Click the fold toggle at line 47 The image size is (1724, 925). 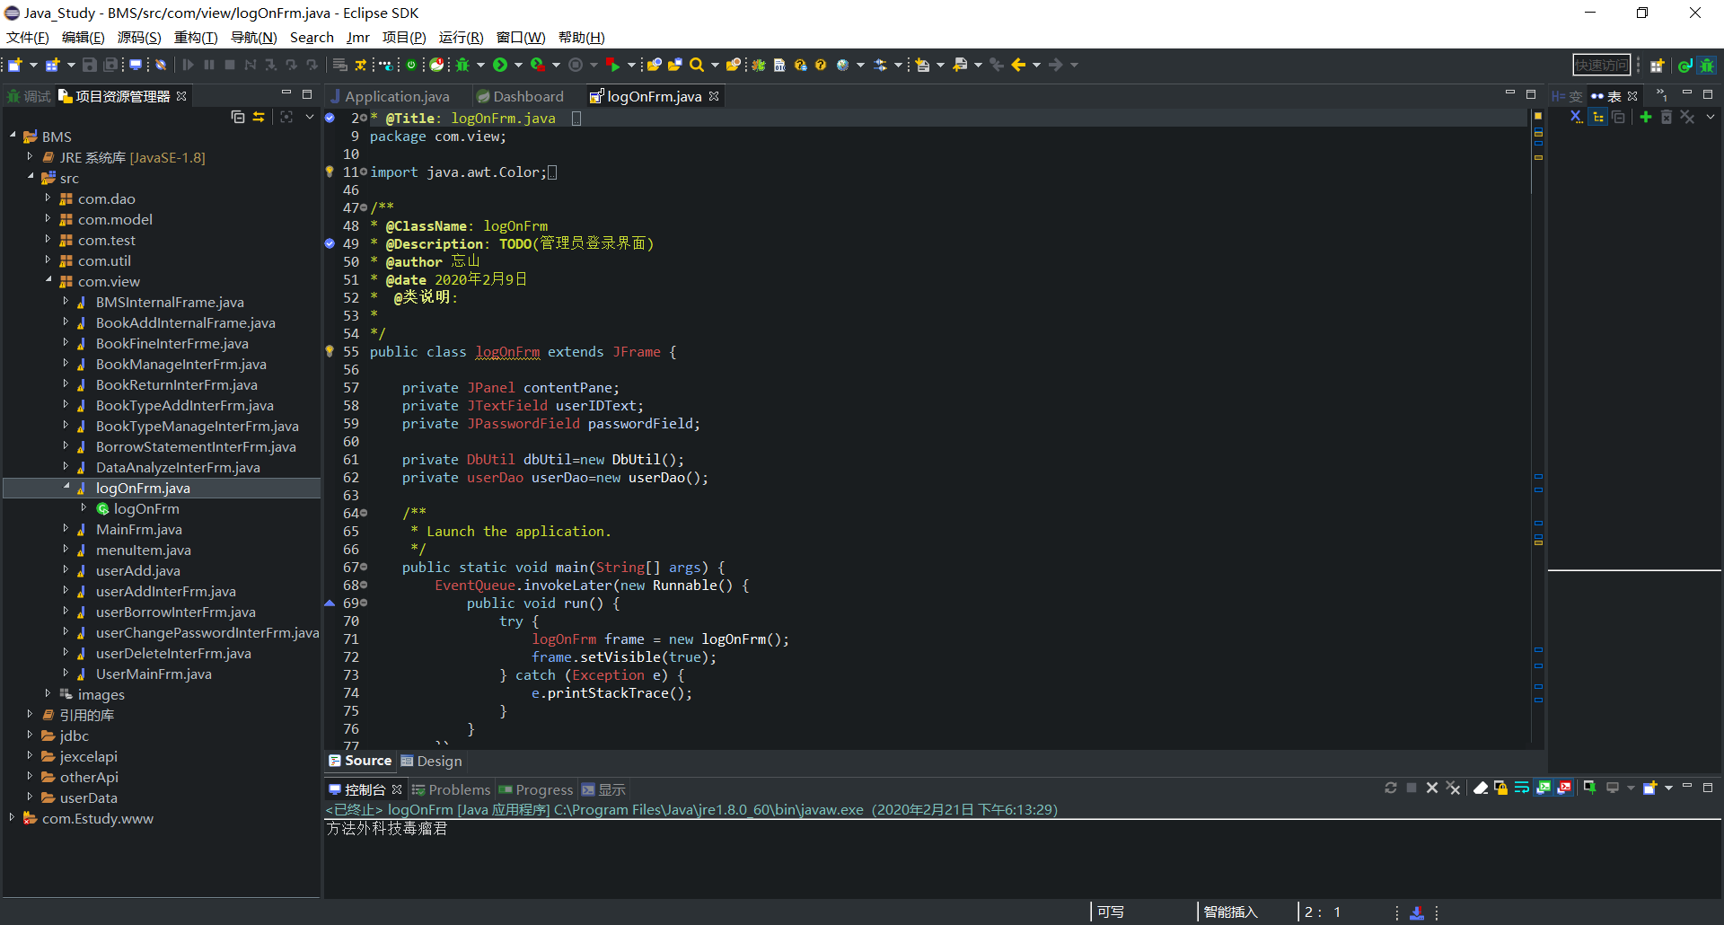point(364,207)
